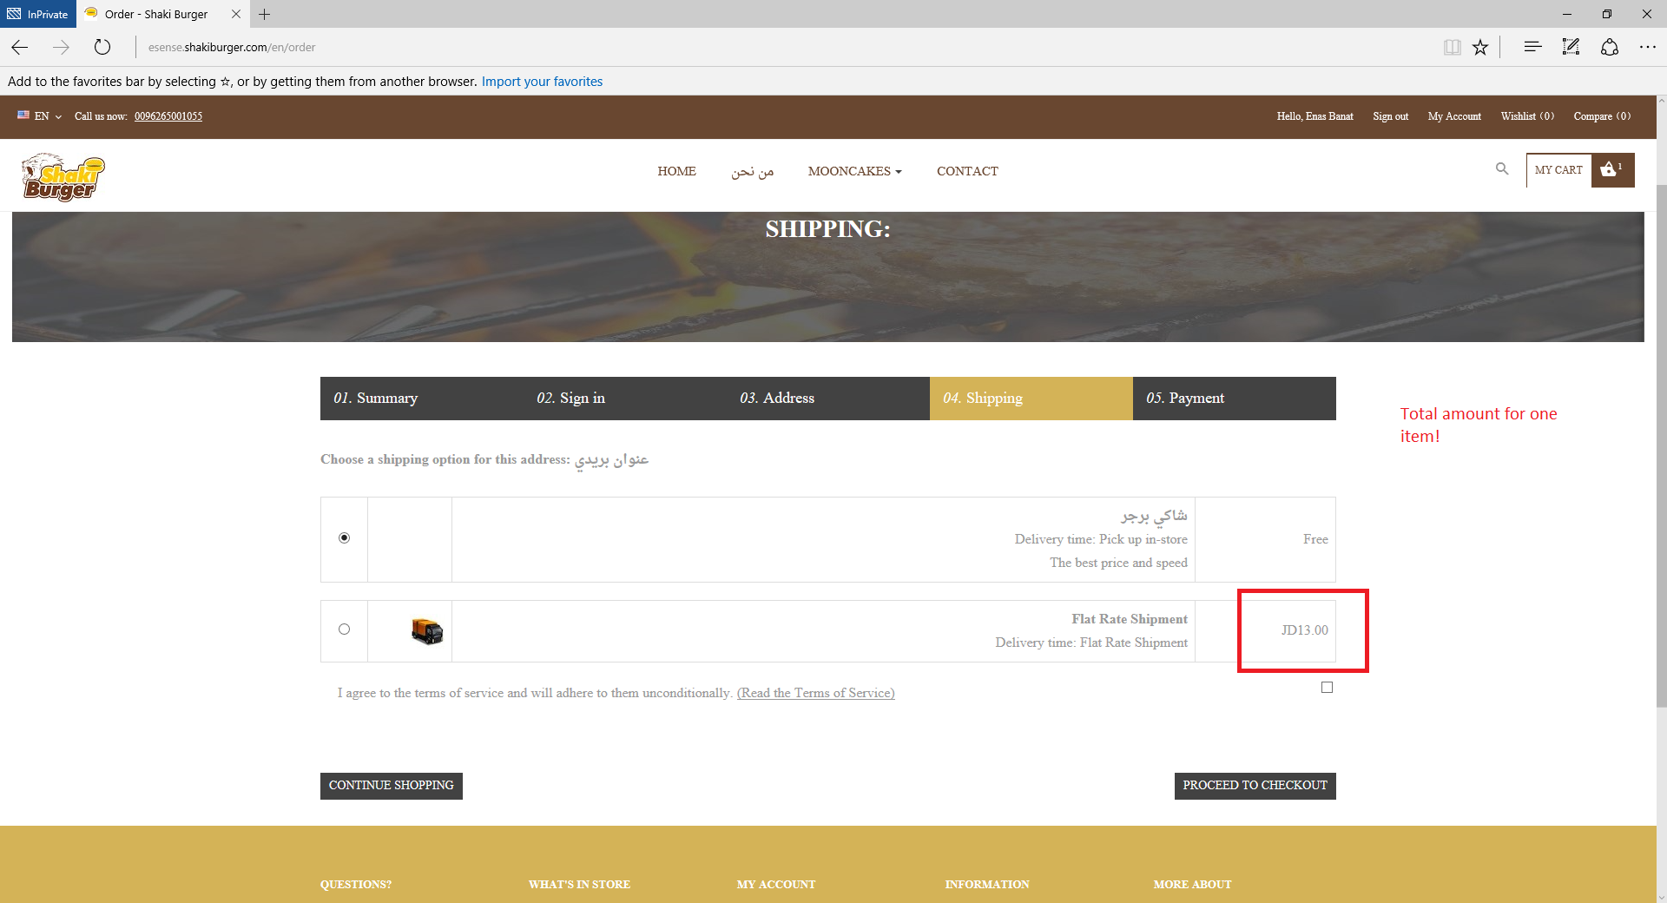The height and width of the screenshot is (903, 1667).
Task: Click the MORE ABOUT footer heading
Action: (1192, 885)
